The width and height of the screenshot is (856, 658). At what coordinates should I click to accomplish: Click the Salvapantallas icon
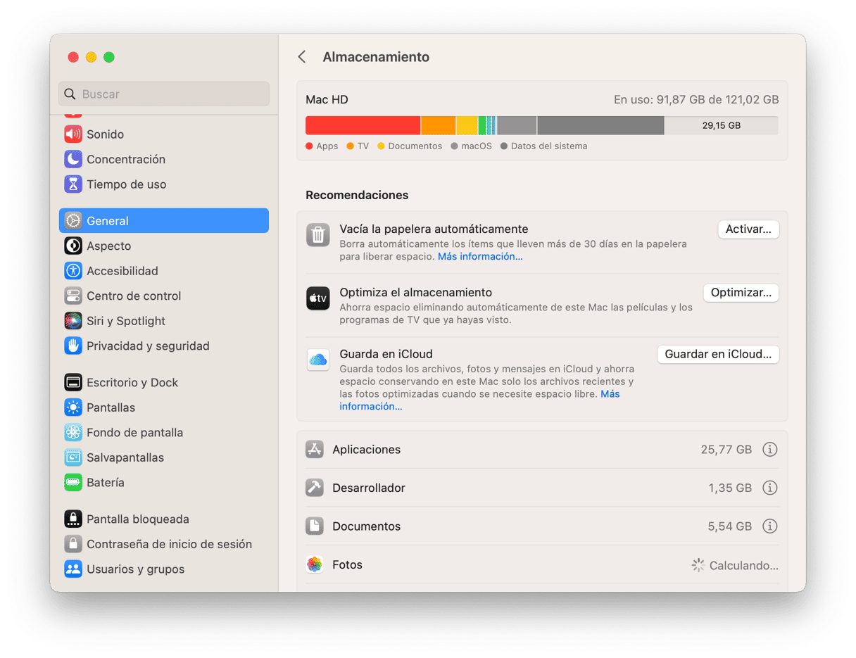(73, 457)
